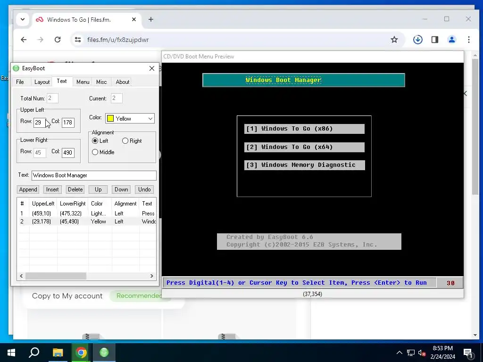Image resolution: width=483 pixels, height=362 pixels.
Task: Click the Append button
Action: pyautogui.click(x=28, y=189)
